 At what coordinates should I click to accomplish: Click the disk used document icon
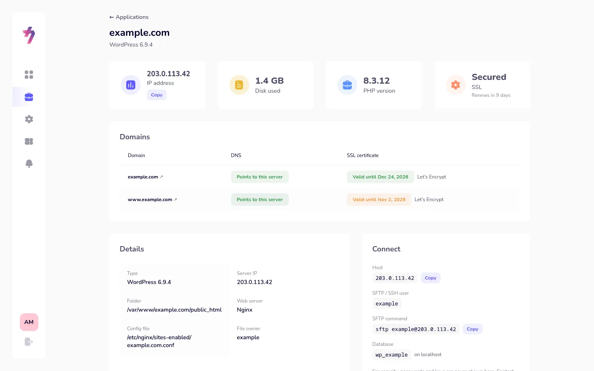point(239,85)
